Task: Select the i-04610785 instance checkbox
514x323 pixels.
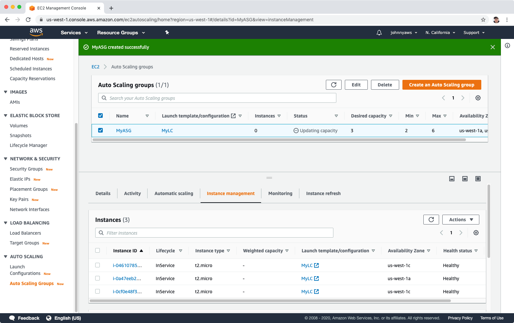Action: pyautogui.click(x=97, y=265)
